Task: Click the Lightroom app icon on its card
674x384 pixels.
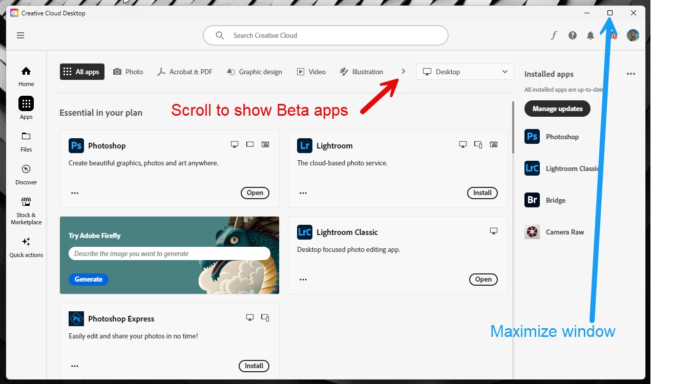Action: click(x=305, y=145)
